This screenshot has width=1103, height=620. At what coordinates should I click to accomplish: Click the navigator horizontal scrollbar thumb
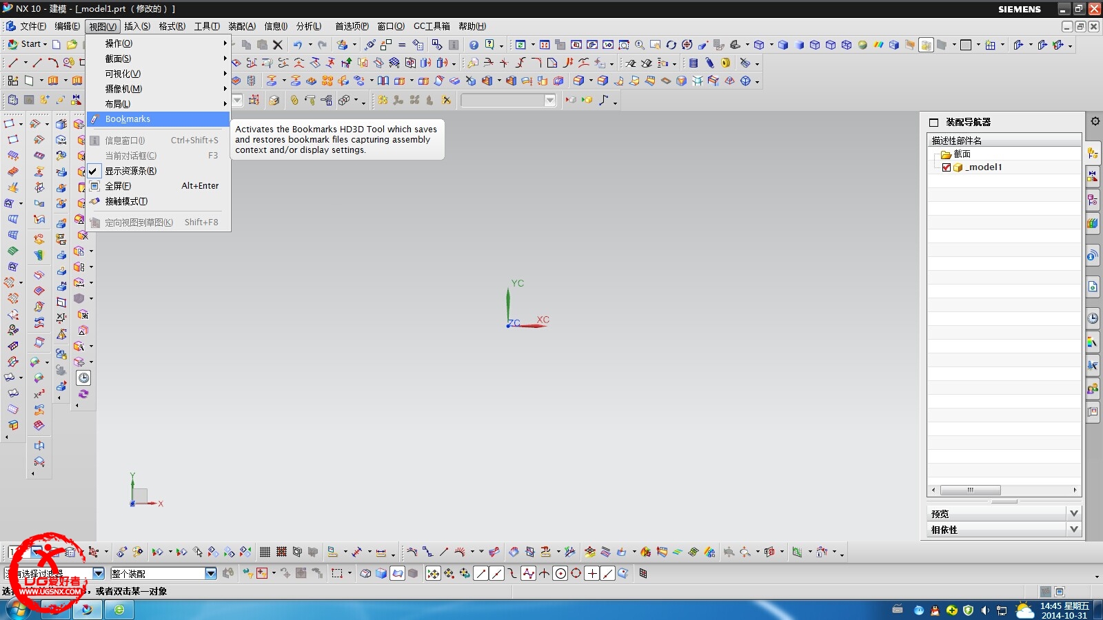point(970,490)
